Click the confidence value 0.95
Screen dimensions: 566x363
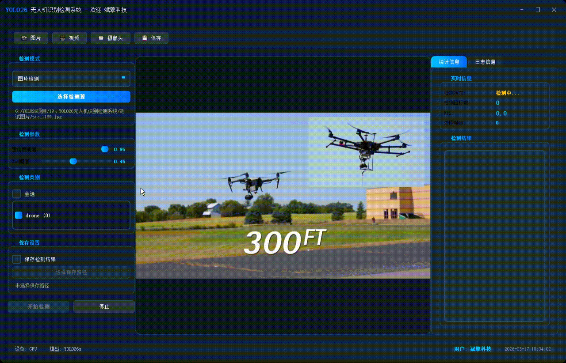119,150
